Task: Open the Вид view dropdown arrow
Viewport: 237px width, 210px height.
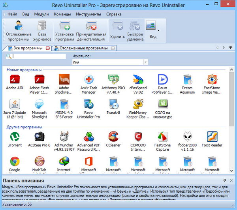Action: (158, 30)
